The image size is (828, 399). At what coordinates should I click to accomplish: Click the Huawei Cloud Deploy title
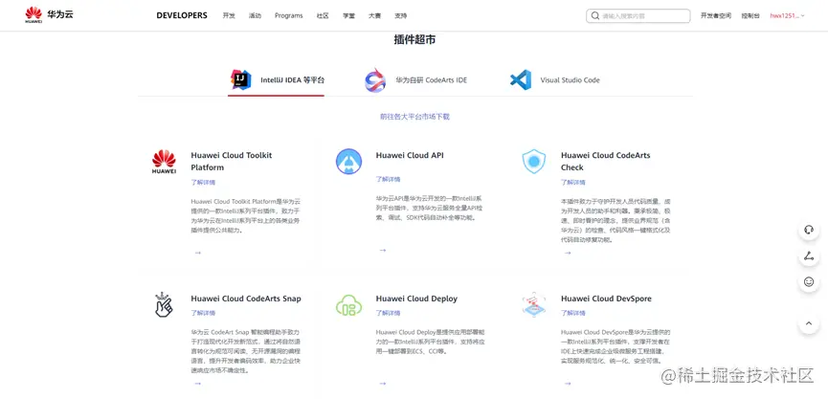(x=416, y=299)
